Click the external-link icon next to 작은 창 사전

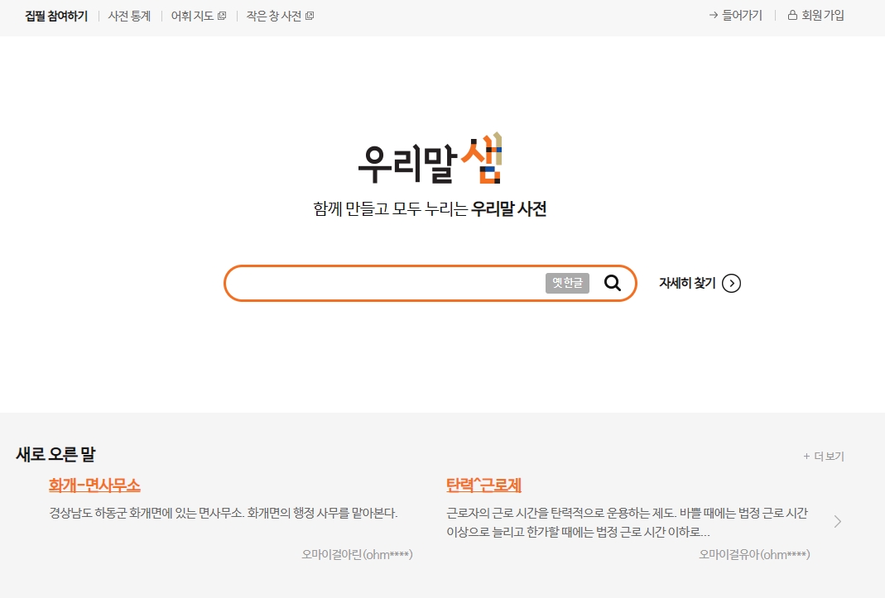(310, 14)
